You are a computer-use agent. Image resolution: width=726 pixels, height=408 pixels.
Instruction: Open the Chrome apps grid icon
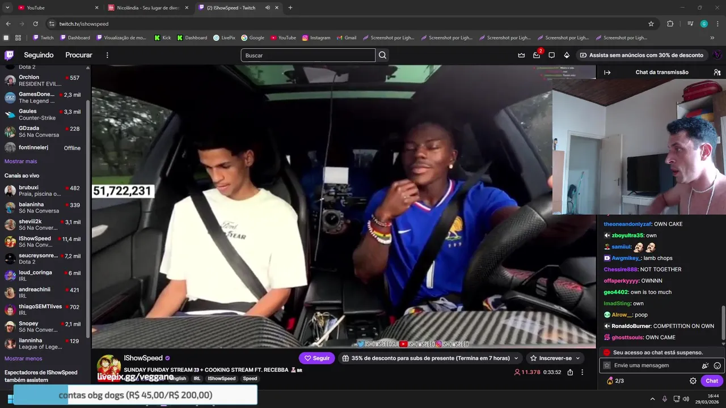18,38
